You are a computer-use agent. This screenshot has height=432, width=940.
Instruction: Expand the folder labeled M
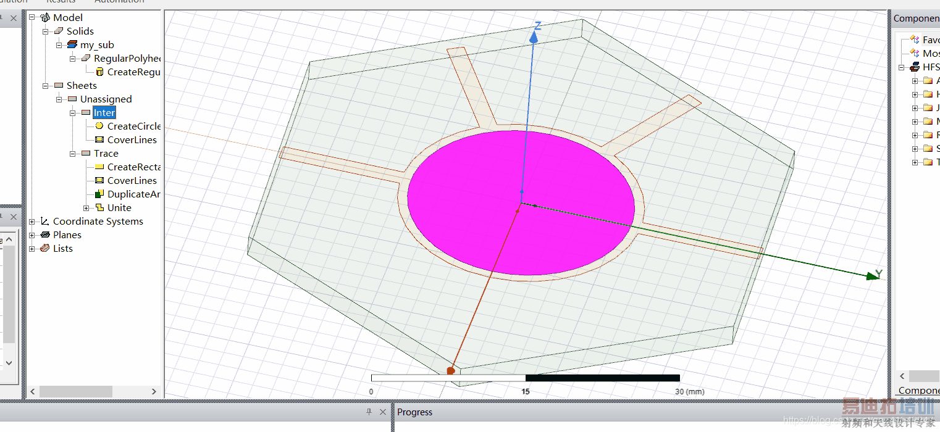915,121
